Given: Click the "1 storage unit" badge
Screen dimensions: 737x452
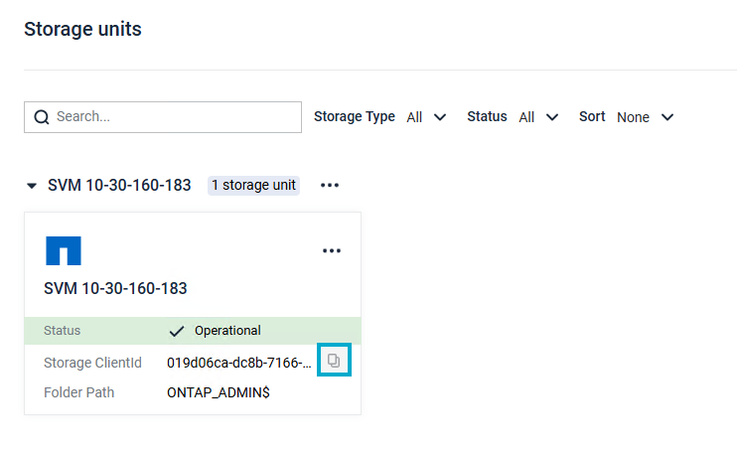Looking at the screenshot, I should click(253, 186).
